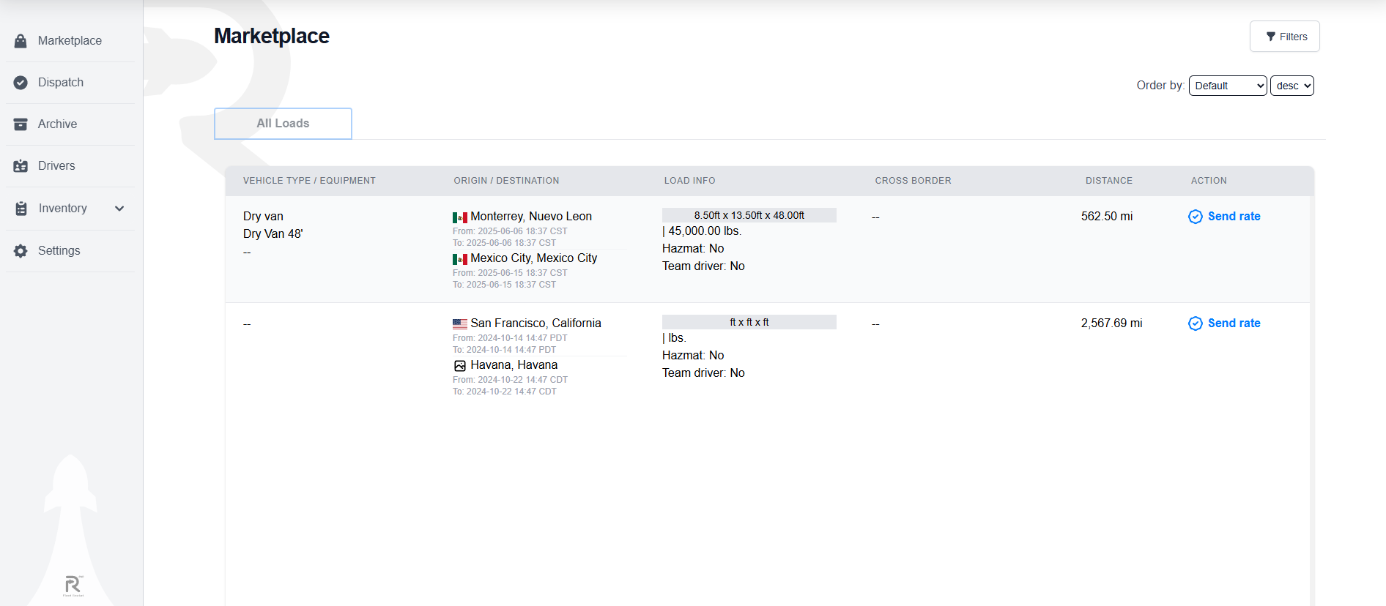Click the Mexico City destination text
1386x606 pixels.
click(x=533, y=258)
